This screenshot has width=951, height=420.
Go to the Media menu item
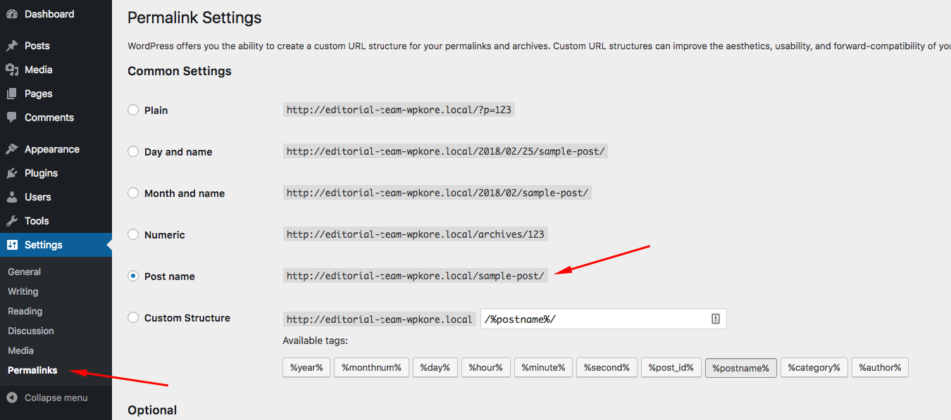point(38,70)
